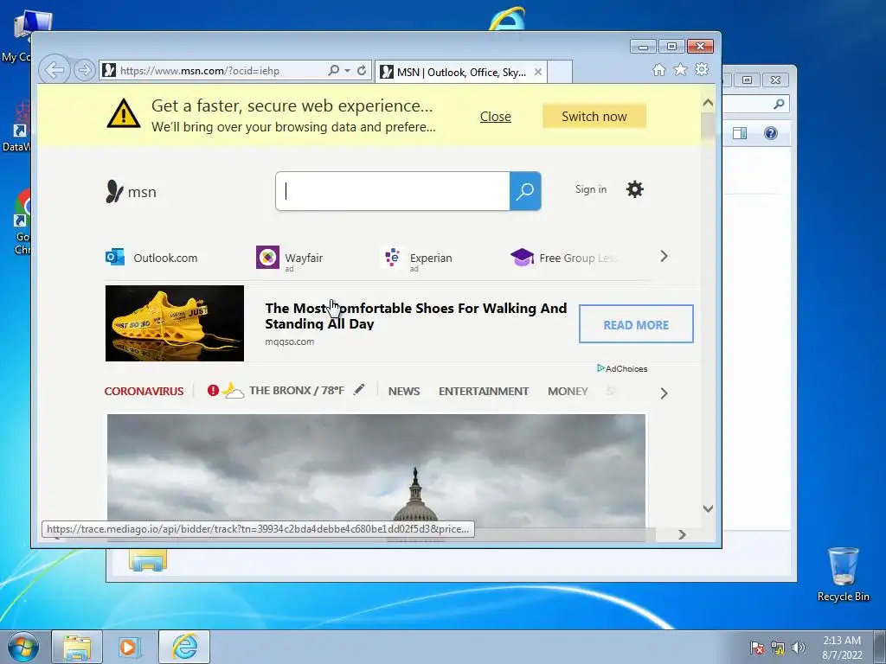Go to the IE home page icon

click(658, 69)
